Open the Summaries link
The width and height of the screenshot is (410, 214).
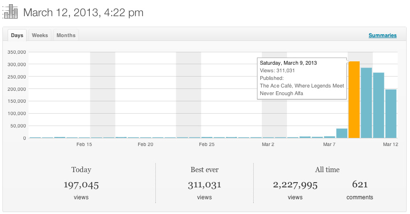(x=382, y=35)
